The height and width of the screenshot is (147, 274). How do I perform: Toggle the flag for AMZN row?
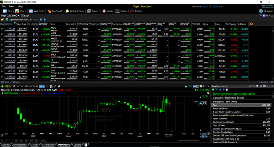pos(2,40)
